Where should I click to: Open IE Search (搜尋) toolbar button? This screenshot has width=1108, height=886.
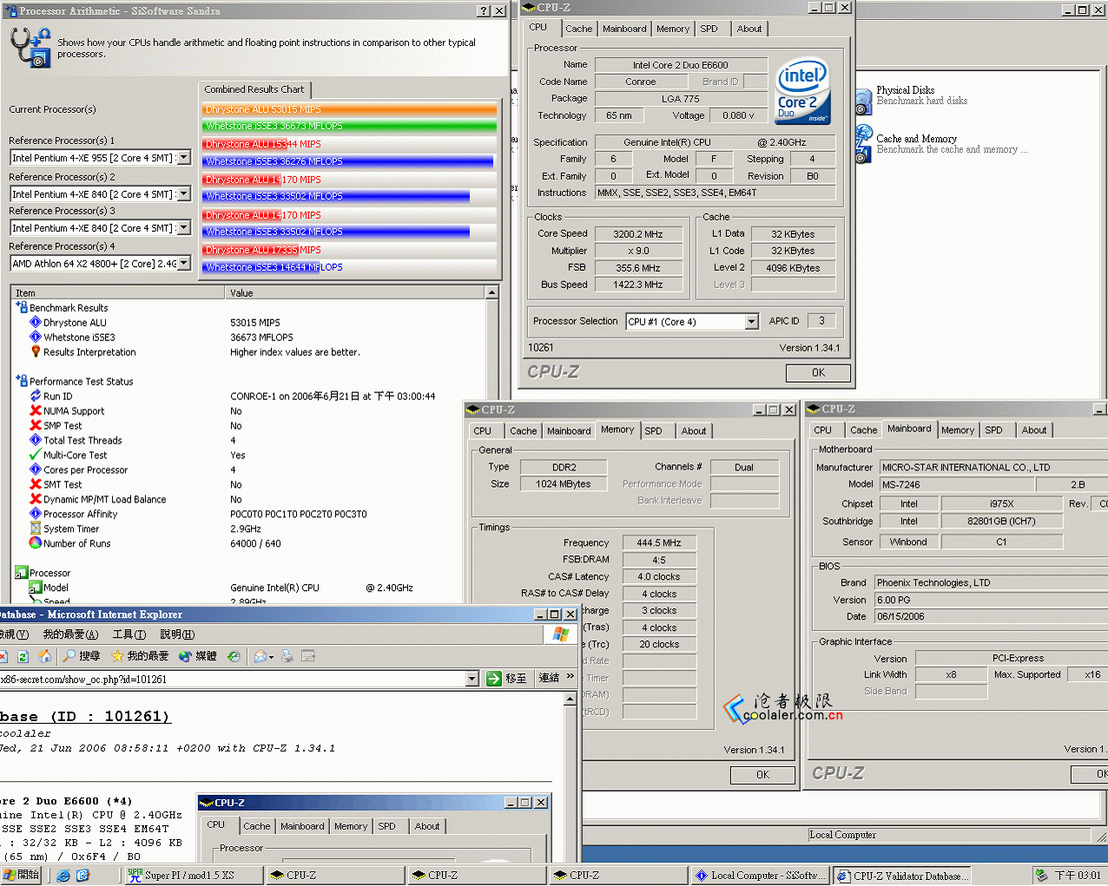click(82, 656)
